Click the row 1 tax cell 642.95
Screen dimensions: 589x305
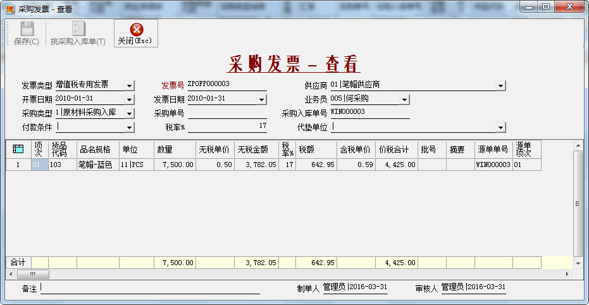[x=316, y=165]
